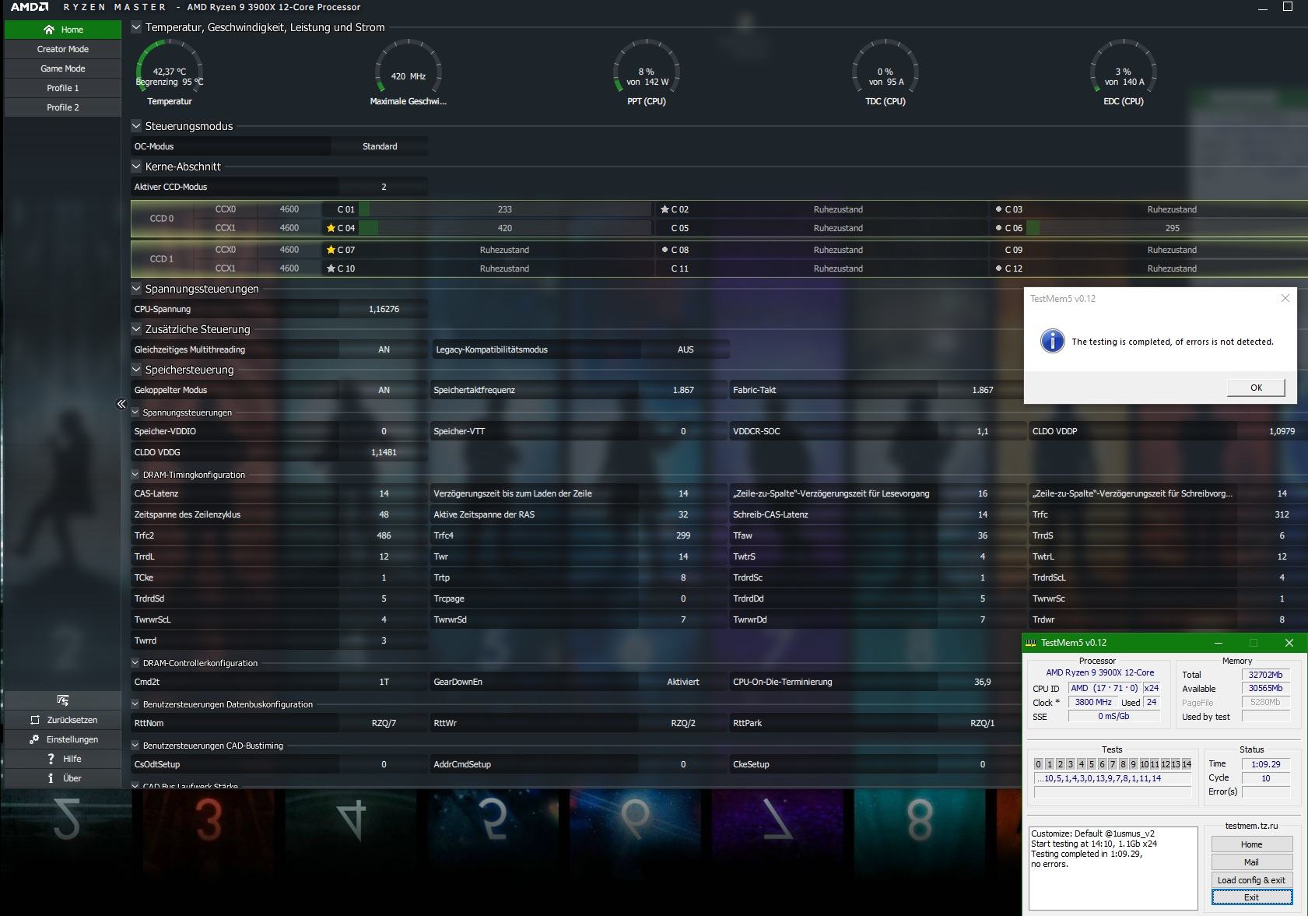Viewport: 1308px width, 916px height.
Task: Click the TestMem5 log text box
Action: pyautogui.click(x=1113, y=868)
